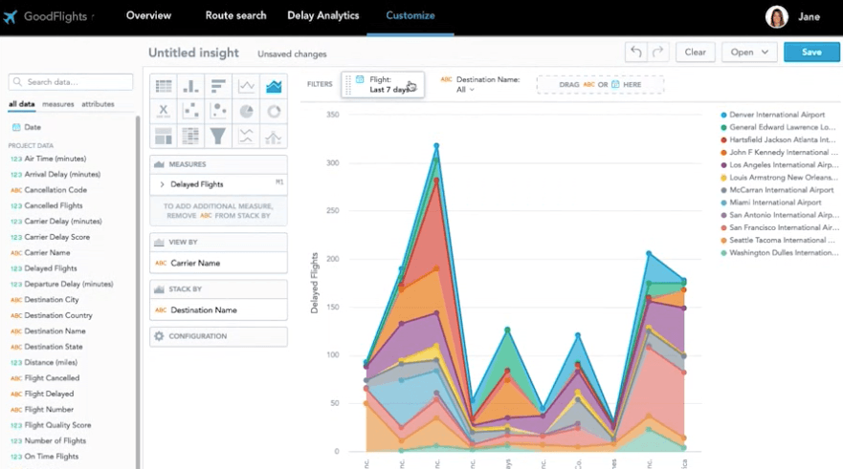The image size is (843, 469).
Task: Open the Open dropdown button
Action: click(x=749, y=52)
